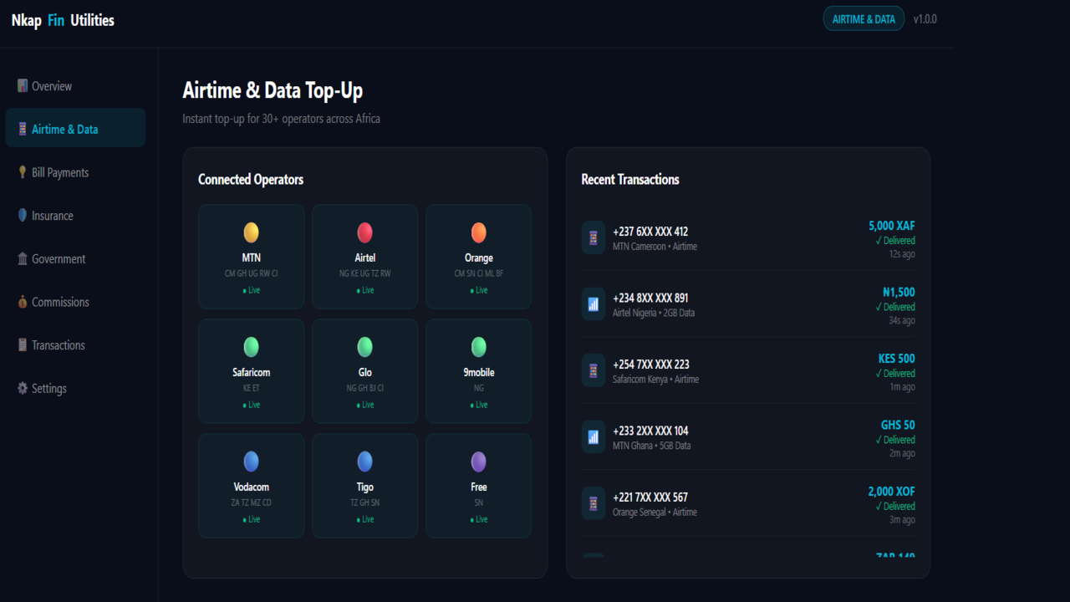Click the Delivered status above "12s ago"
This screenshot has width=1070, height=602.
(895, 241)
